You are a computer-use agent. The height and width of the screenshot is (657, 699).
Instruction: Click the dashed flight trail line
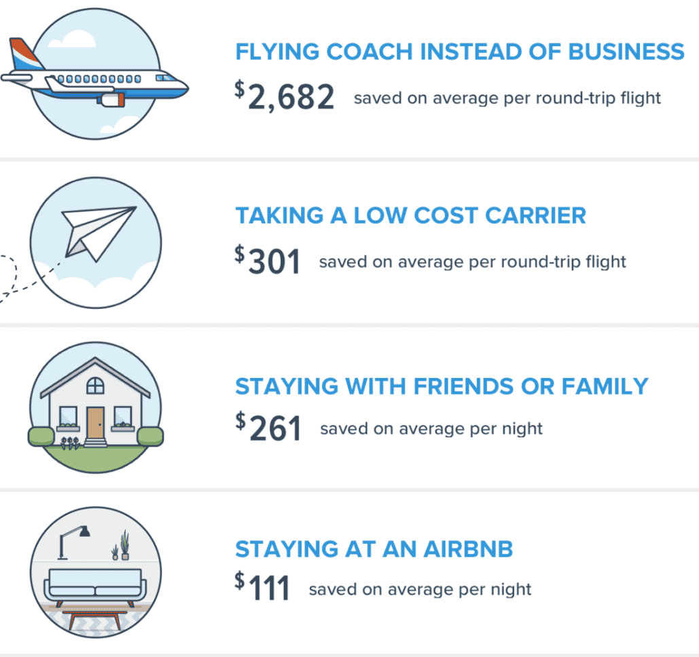click(x=19, y=280)
